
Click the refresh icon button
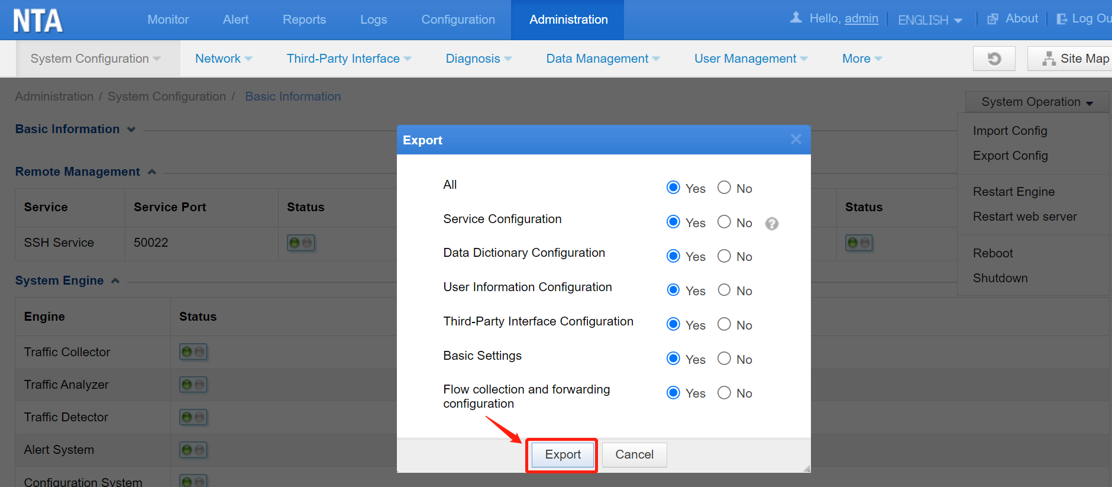tap(994, 59)
